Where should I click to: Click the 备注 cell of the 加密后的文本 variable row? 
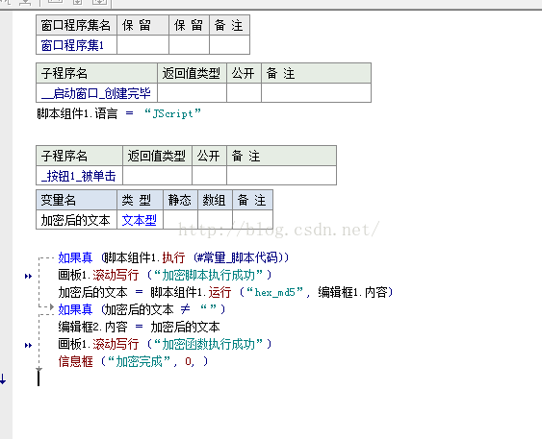click(x=252, y=220)
